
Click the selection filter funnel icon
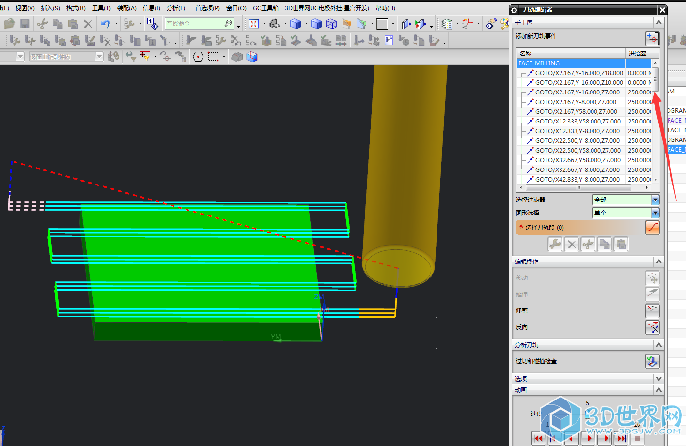click(x=145, y=57)
